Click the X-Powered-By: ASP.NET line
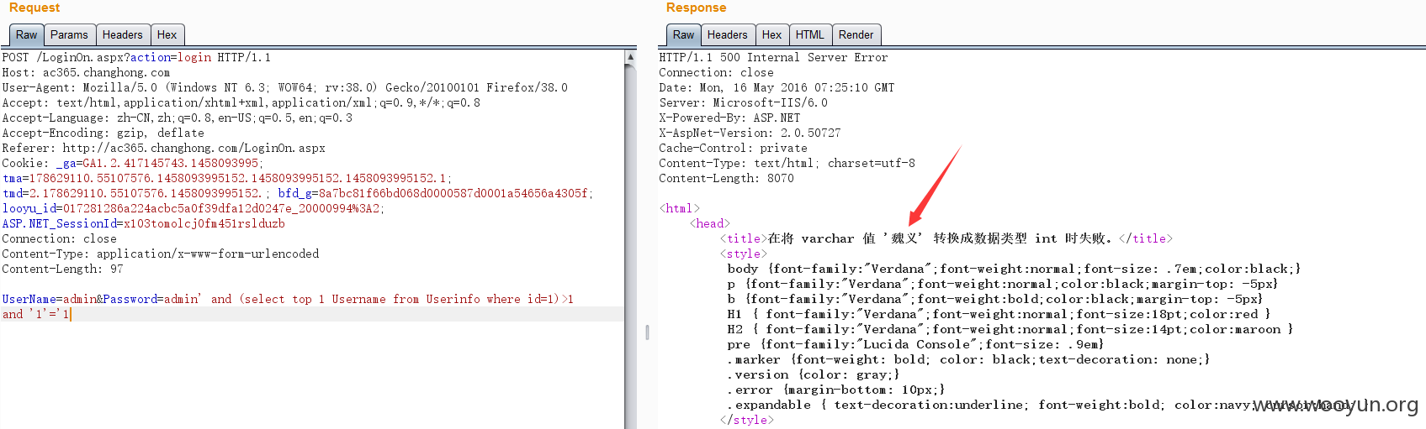Image resolution: width=1426 pixels, height=429 pixels. click(x=729, y=118)
